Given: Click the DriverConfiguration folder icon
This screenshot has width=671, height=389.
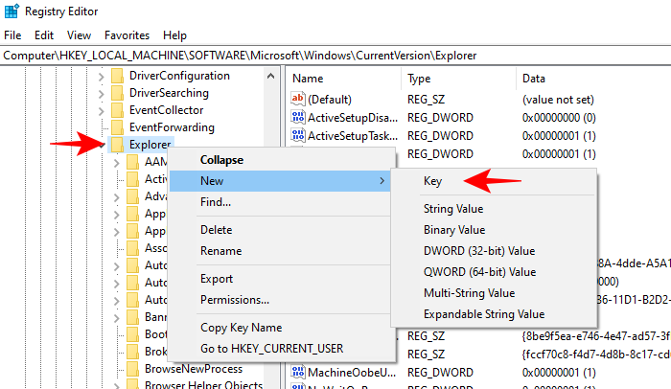Looking at the screenshot, I should (x=118, y=76).
